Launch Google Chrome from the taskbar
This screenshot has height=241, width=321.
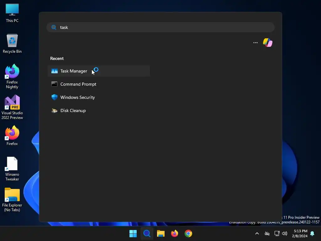[188, 233]
